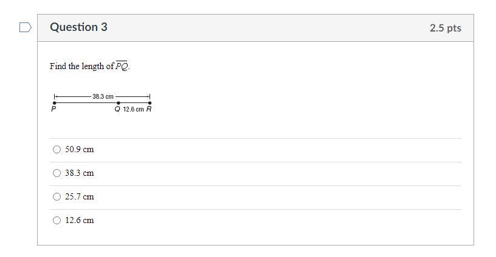496x257 pixels.
Task: Choose the 38.3 cm answer radio button
Action: click(57, 173)
